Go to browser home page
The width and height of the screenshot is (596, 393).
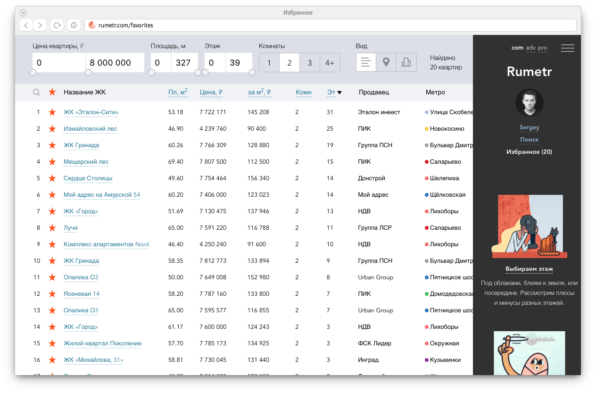(x=73, y=25)
